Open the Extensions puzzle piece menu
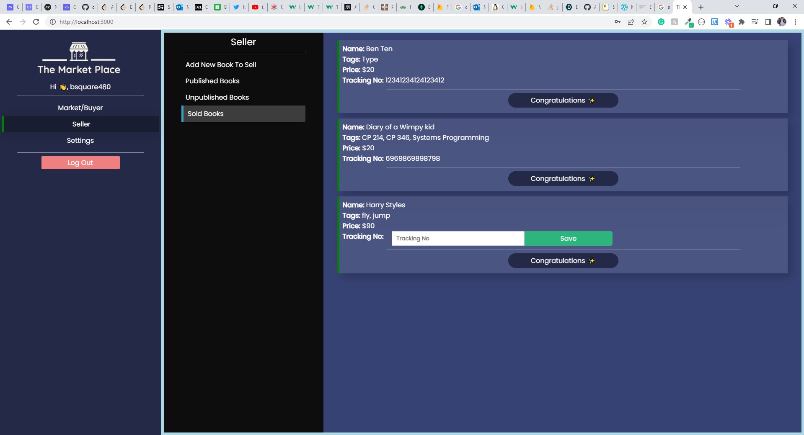The height and width of the screenshot is (435, 804). [742, 22]
